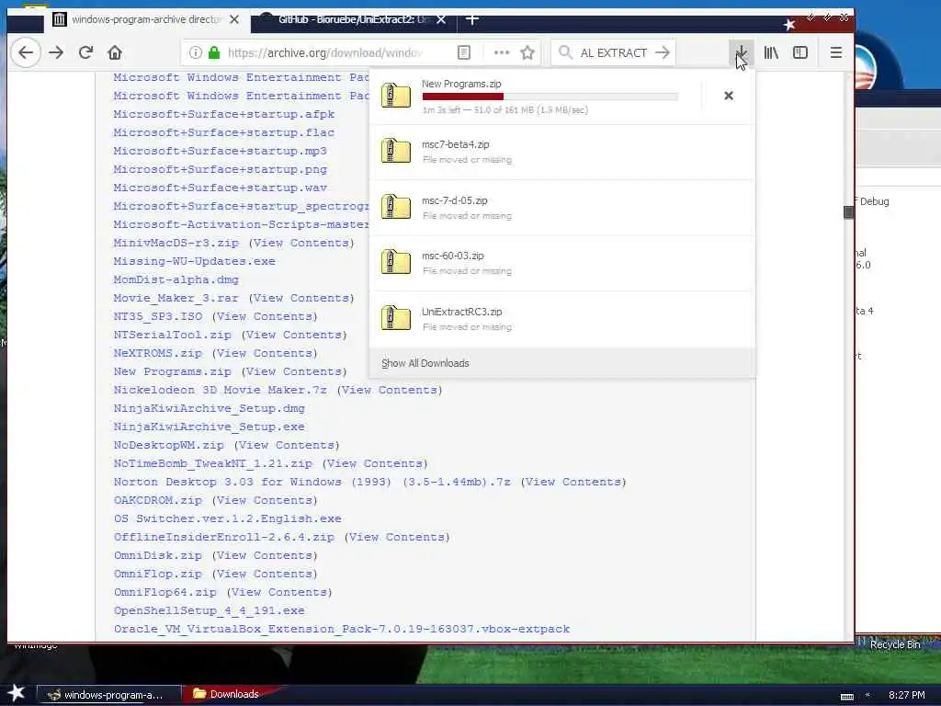Open the Start star button on taskbar
941x706 pixels.
[x=17, y=693]
